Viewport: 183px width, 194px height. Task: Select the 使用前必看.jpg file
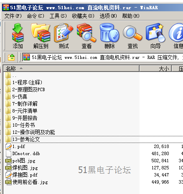30,182
